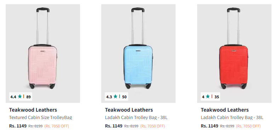Open Ladakh Cabin Trolley Bag title under red bag
280x137 pixels.
pyautogui.click(x=232, y=118)
